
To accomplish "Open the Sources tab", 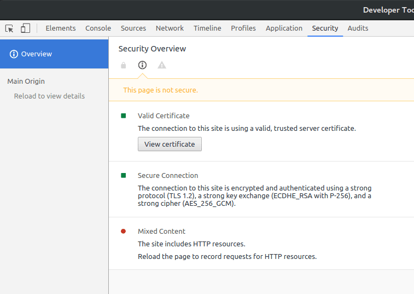I will [x=133, y=28].
